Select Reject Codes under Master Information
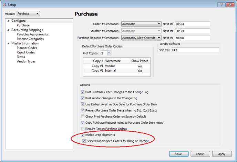The height and width of the screenshot is (162, 237). pyautogui.click(x=25, y=52)
